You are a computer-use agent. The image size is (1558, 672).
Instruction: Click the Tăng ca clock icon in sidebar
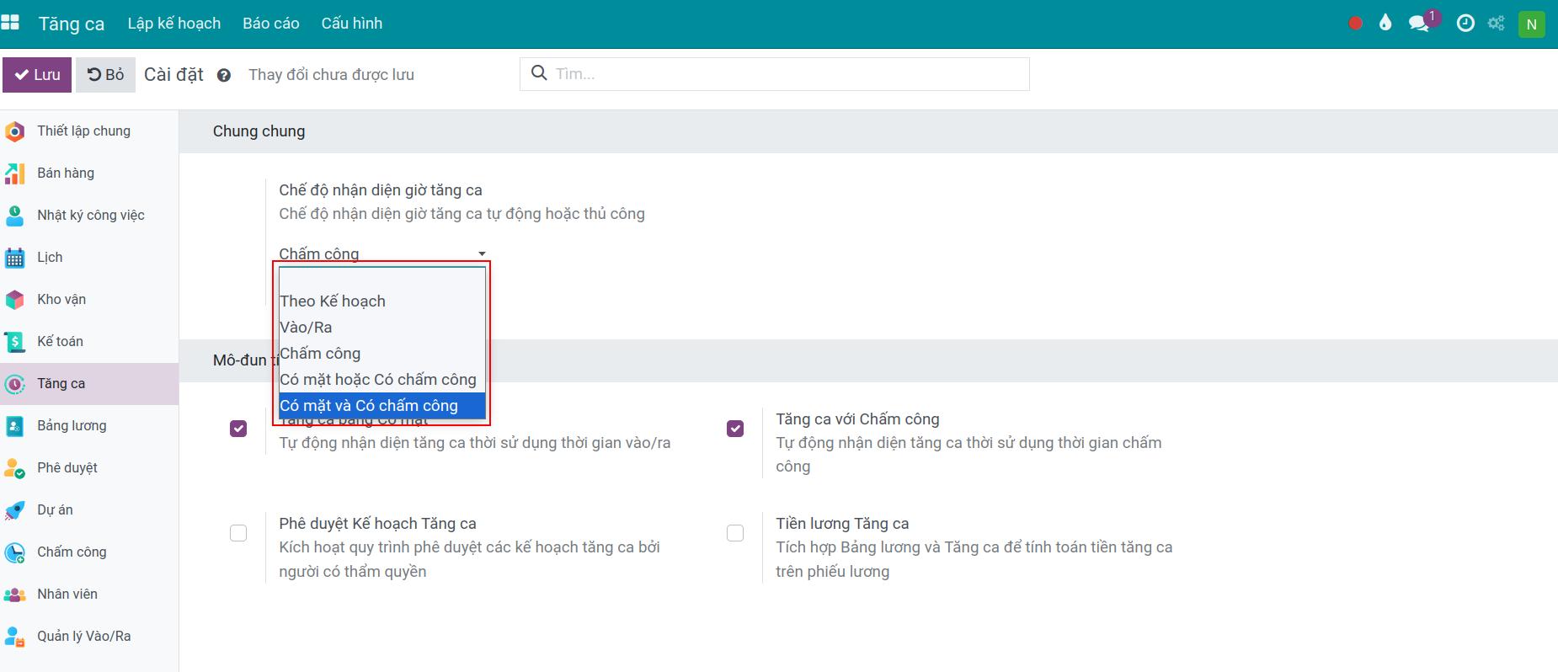click(14, 384)
